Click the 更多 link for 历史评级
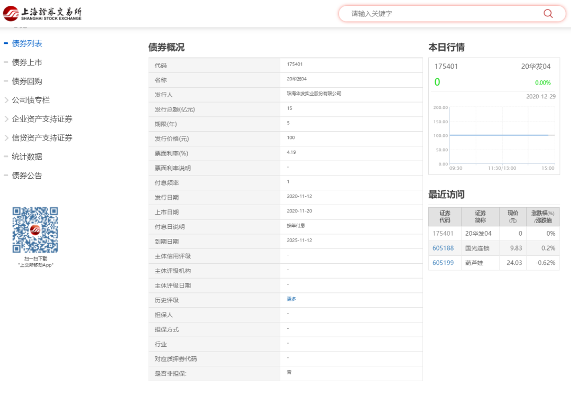Screen dimensions: 571x397 (291, 299)
